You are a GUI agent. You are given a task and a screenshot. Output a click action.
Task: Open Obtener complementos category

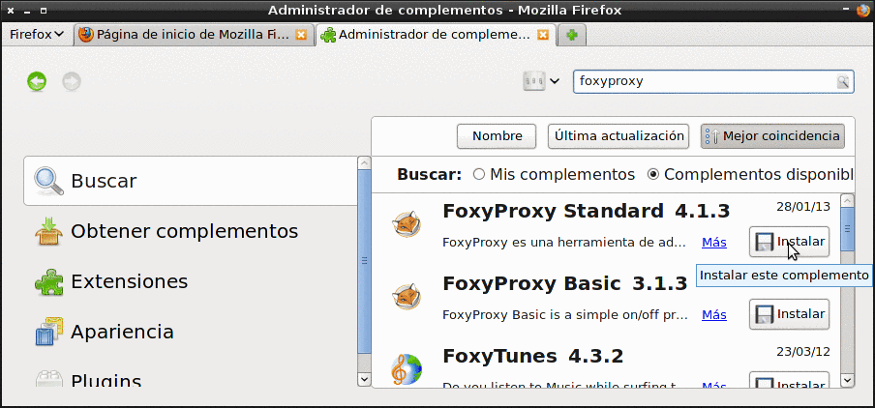point(191,231)
